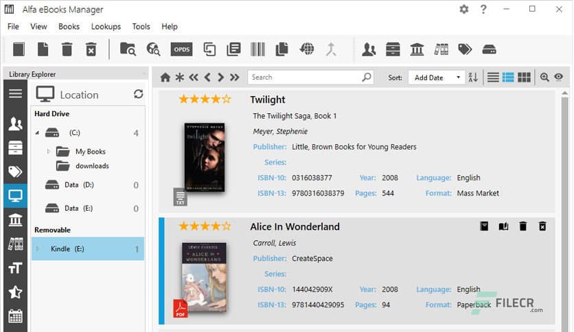Select the calendar sidebar icon
This screenshot has width=574, height=332.
(15, 316)
